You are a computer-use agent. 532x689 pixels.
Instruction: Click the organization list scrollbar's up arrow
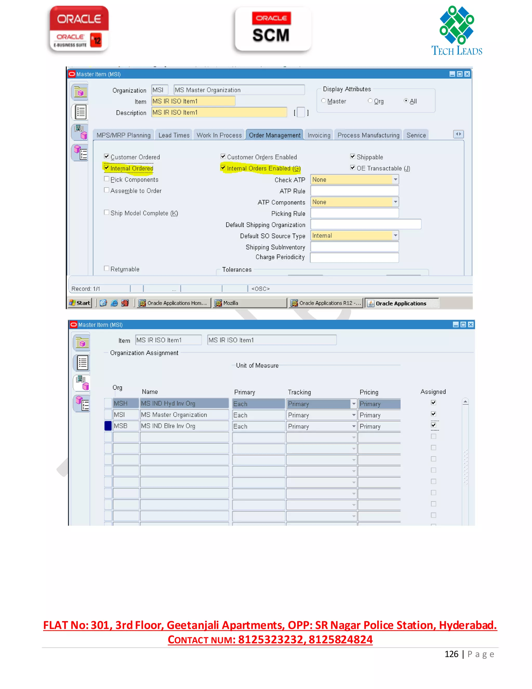coord(465,402)
